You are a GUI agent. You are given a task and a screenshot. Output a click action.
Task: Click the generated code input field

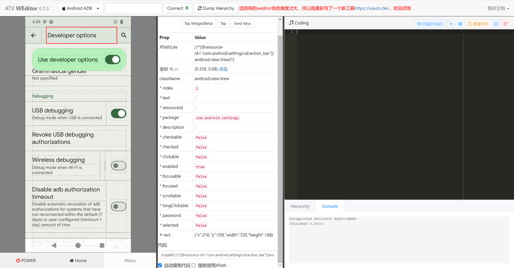(x=218, y=255)
